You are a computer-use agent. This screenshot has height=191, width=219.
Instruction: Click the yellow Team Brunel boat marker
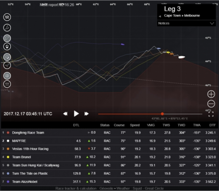pos(168,53)
